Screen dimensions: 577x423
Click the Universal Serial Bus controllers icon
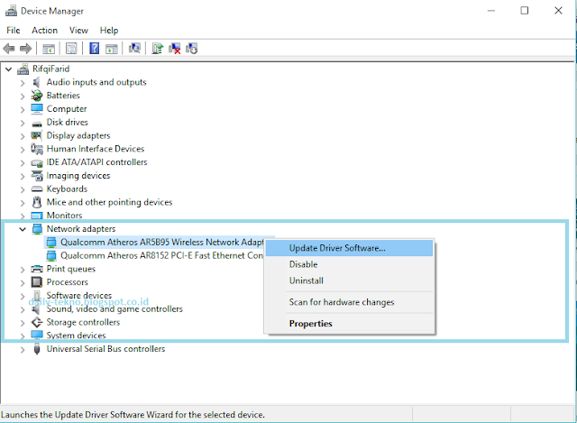(37, 349)
